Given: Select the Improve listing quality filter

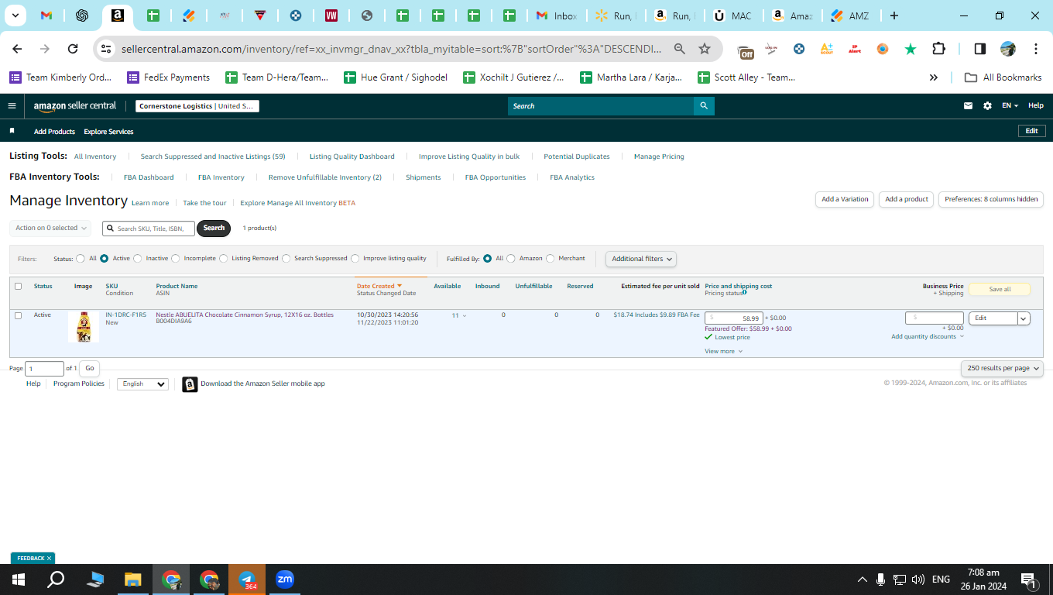Looking at the screenshot, I should pos(355,259).
